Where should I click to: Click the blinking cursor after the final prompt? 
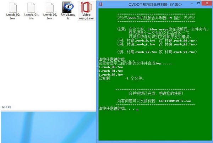(x=137, y=110)
